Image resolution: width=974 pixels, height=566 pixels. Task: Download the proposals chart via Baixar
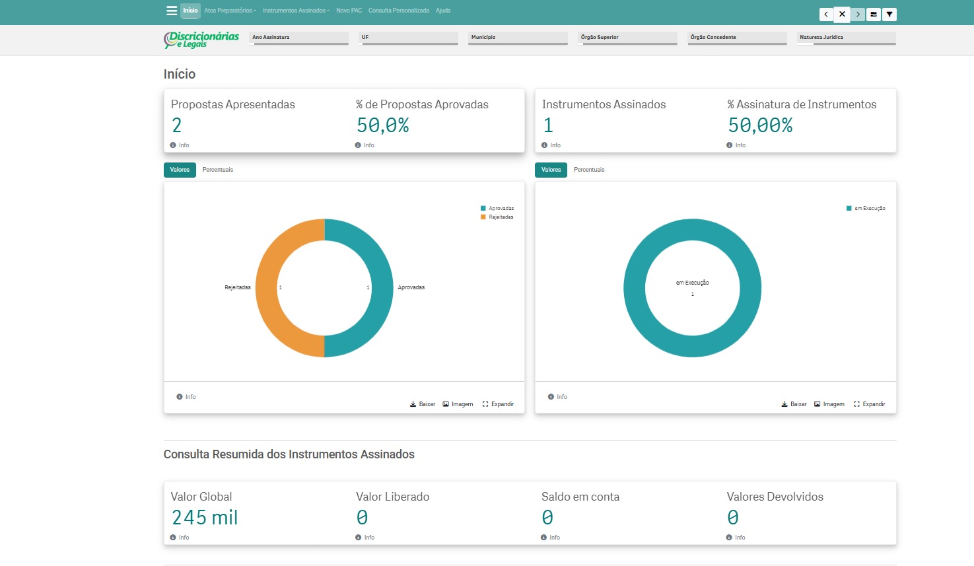423,404
